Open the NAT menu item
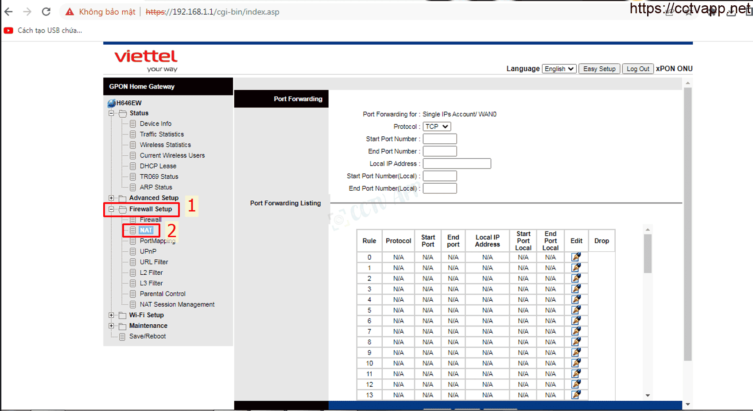The image size is (753, 411). coord(146,230)
